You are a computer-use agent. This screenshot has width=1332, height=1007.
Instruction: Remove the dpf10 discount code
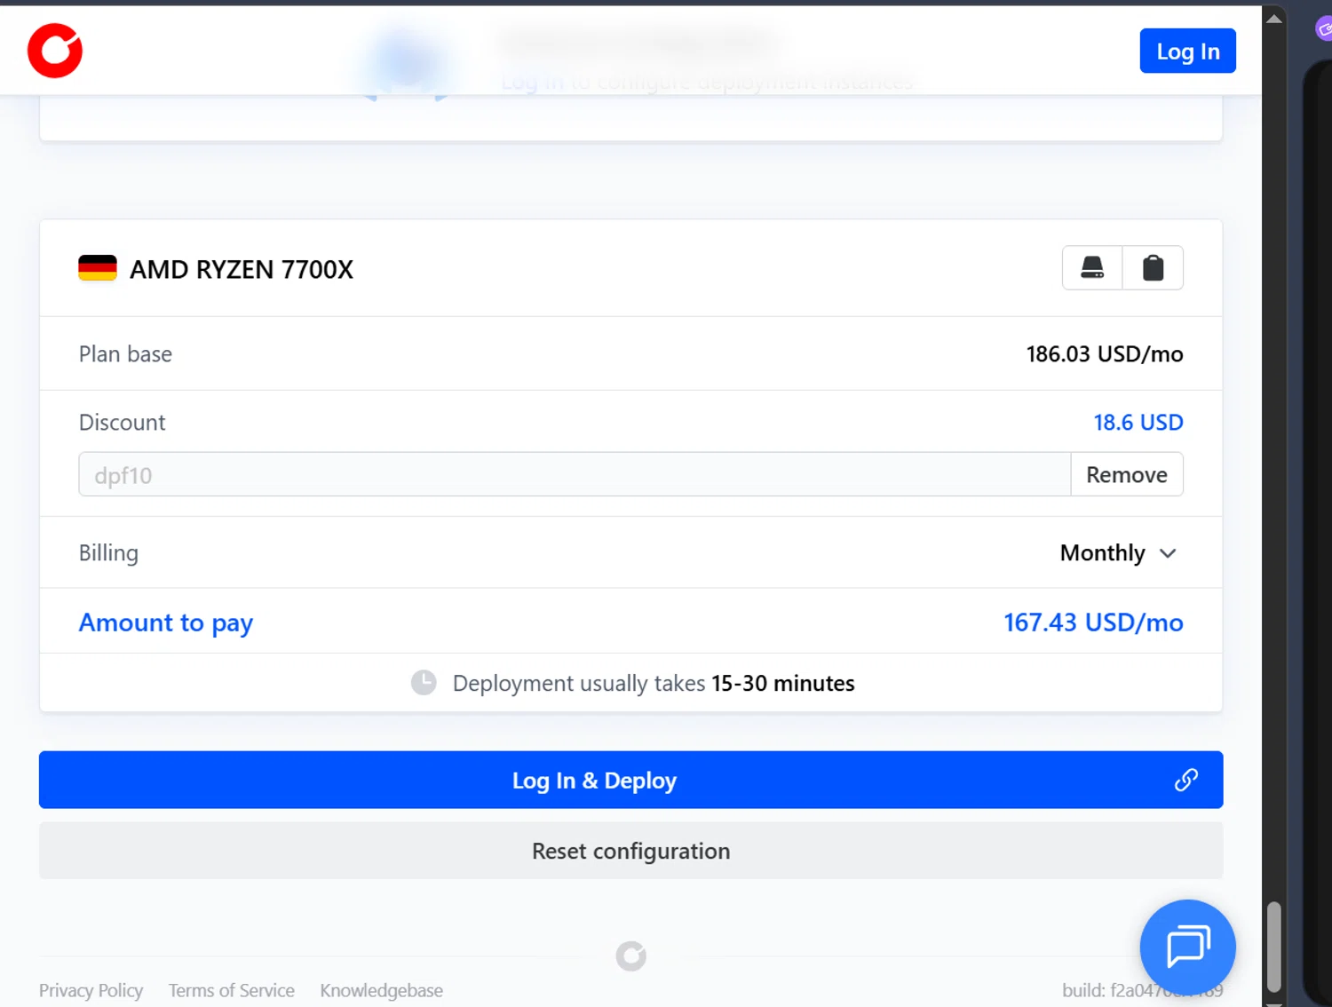tap(1126, 475)
